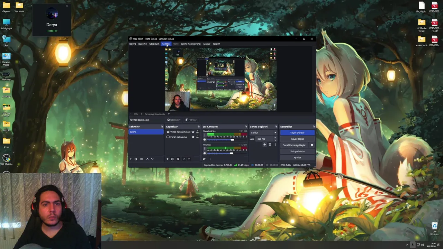Click the 300 ms duration field

264,139
